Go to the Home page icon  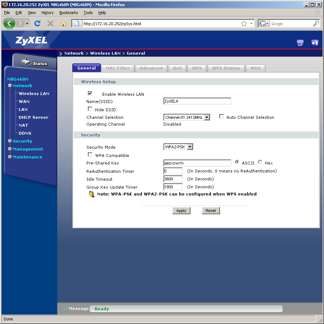[x=63, y=23]
